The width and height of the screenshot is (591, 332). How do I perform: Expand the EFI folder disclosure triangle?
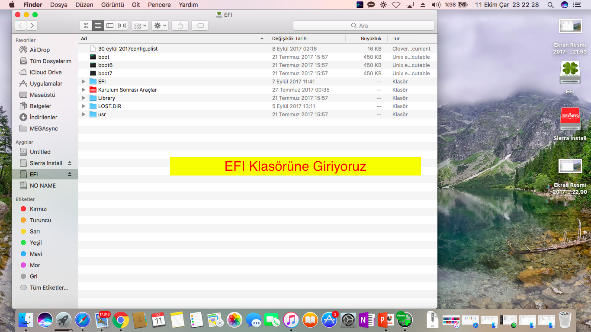click(x=84, y=82)
